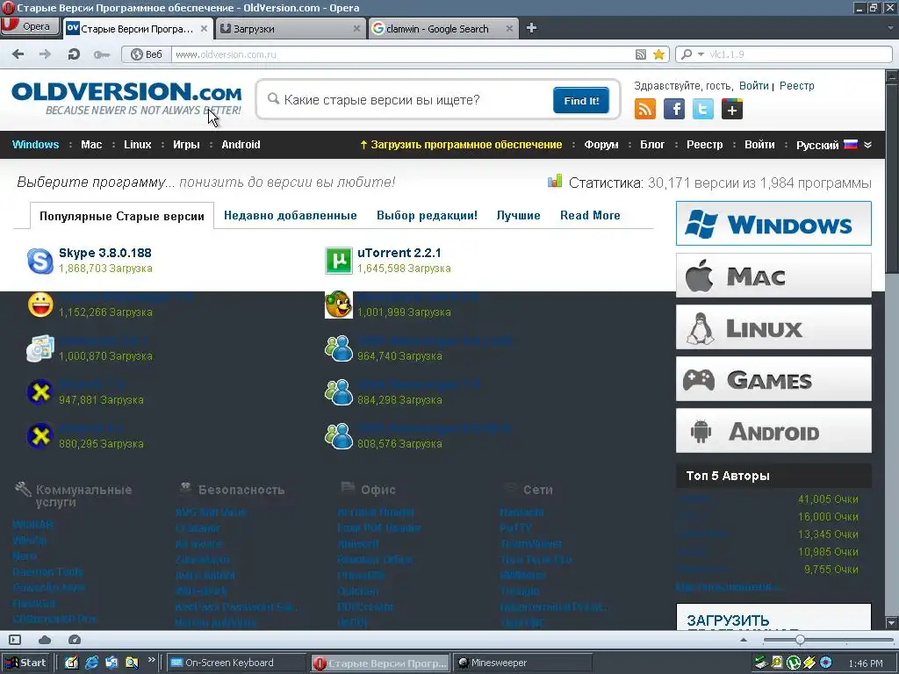Click the statistics bar chart icon

(x=555, y=182)
